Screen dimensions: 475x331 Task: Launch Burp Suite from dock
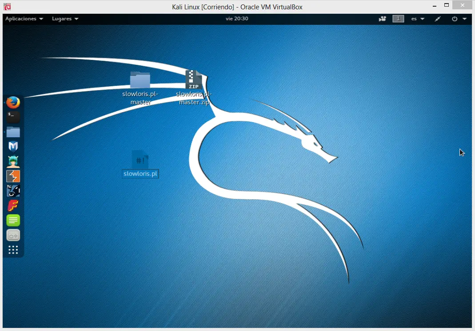[x=13, y=176]
